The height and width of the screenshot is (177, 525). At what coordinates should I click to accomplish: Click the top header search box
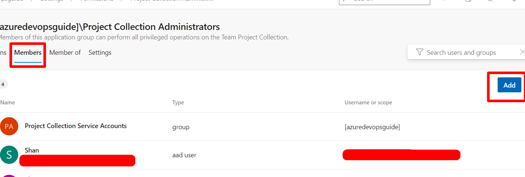384,1
